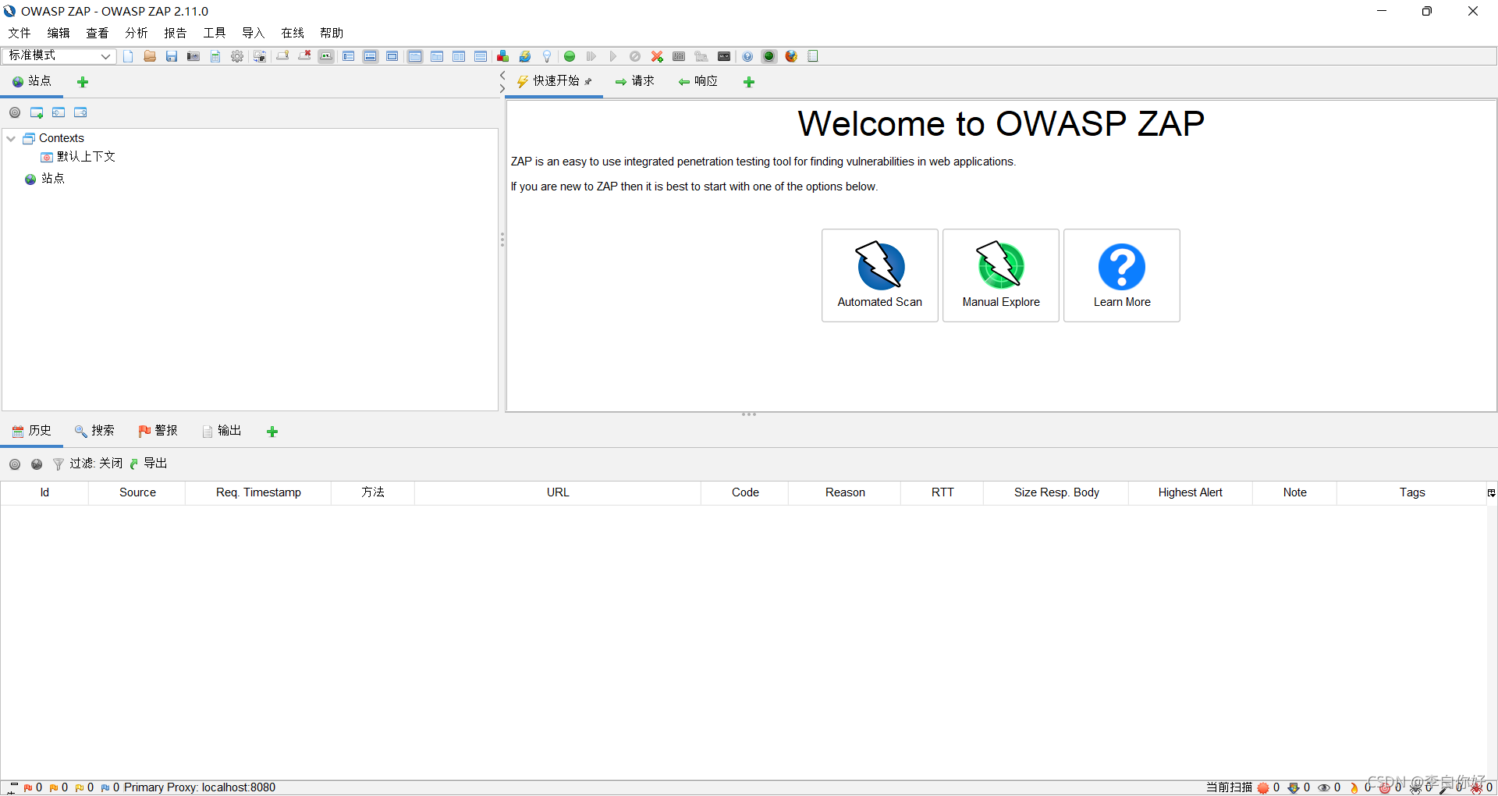Screen dimensions: 1498x796
Task: Click the Check for Updates icon
Action: click(x=525, y=56)
